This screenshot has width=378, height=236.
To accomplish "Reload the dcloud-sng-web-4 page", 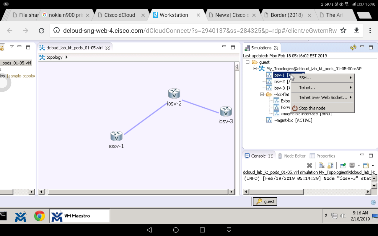I will tap(41, 30).
